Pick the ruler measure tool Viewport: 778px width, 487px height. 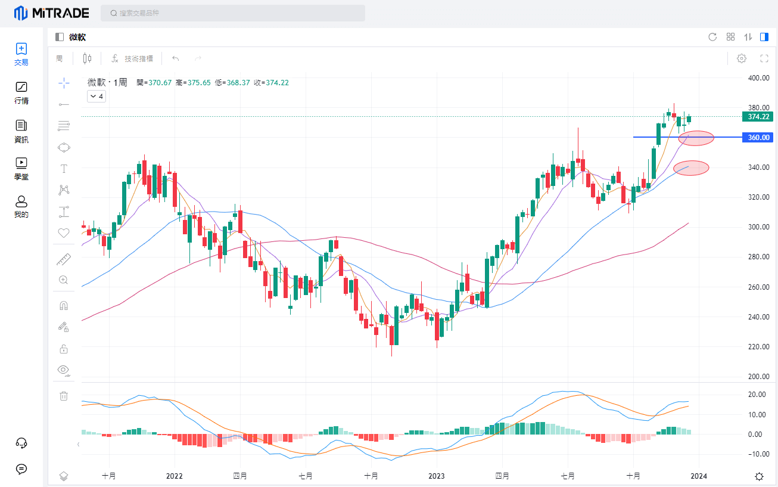pos(64,259)
